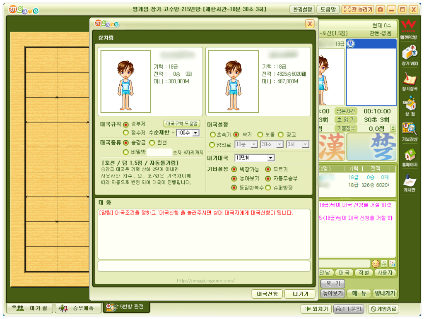Open the 메뉴 button
The height and width of the screenshot is (319, 424).
point(359,294)
